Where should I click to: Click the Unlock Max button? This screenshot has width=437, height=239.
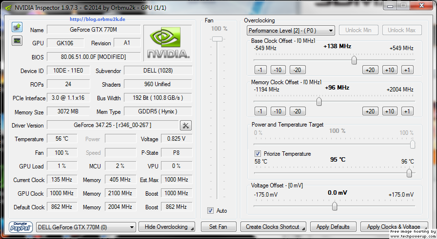(401, 30)
